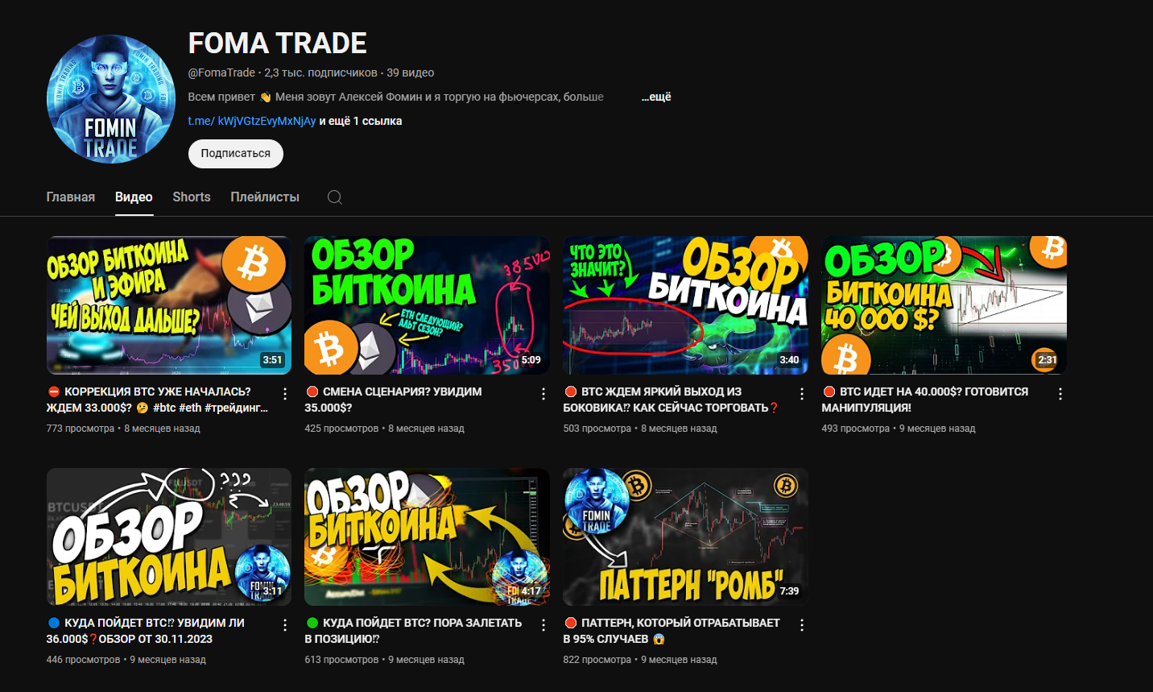Open three-dot menu for 'ПАТТЕРН, КОТОРЫЙ ОТРАБАТЫВАЕТ' video
This screenshot has height=692, width=1153.
(802, 625)
